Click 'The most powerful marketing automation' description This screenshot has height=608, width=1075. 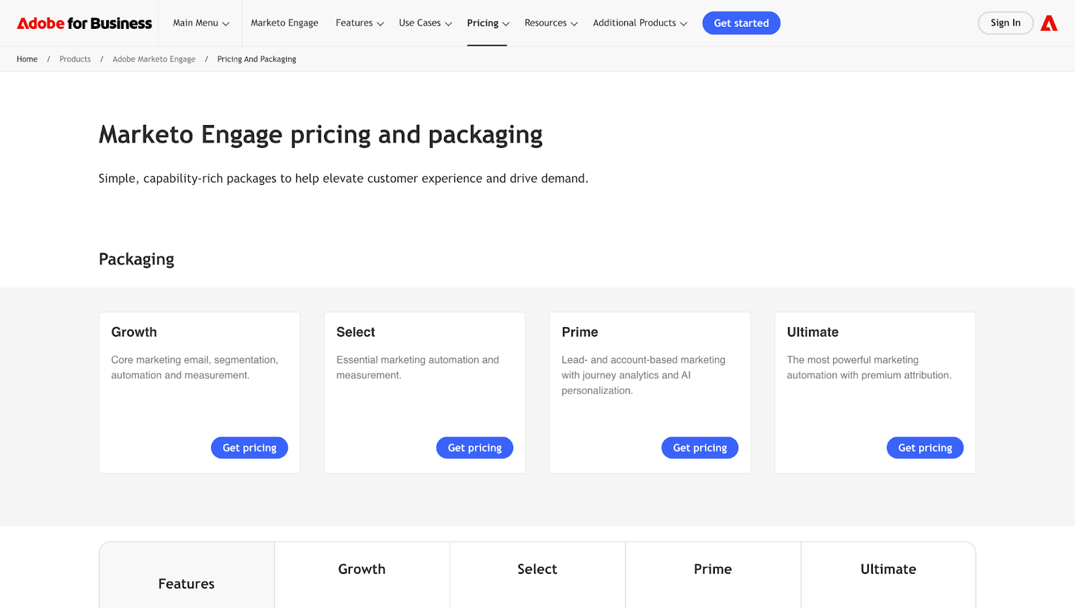click(869, 367)
